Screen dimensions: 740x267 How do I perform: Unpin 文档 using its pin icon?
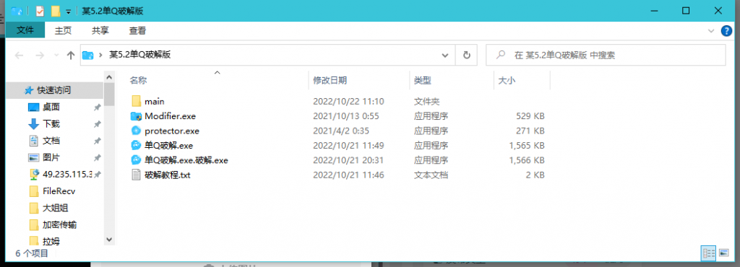pos(97,141)
